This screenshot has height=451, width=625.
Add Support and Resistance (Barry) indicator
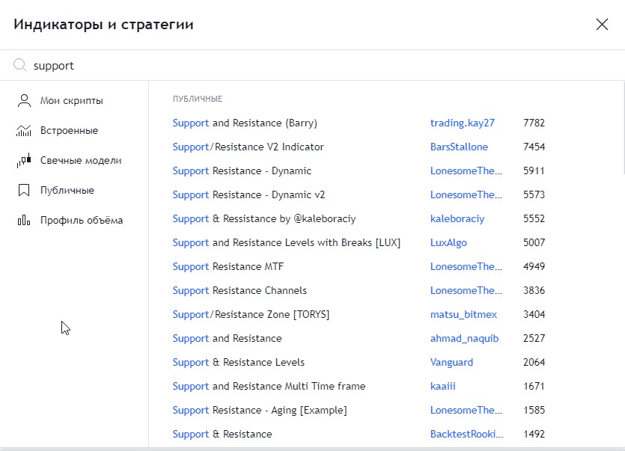click(x=245, y=123)
